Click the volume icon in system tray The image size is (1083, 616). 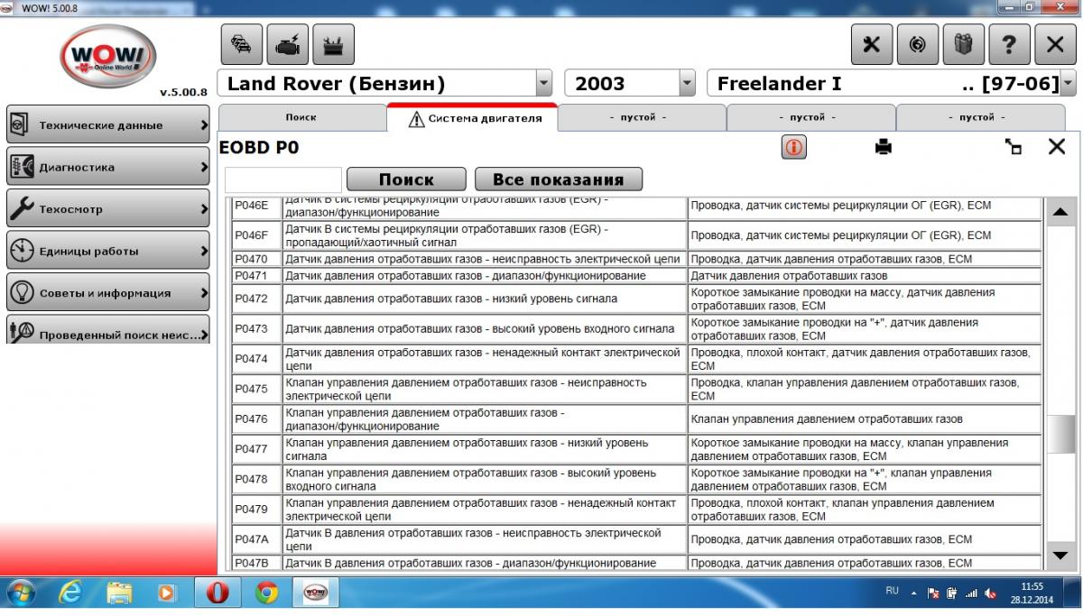coord(991,593)
